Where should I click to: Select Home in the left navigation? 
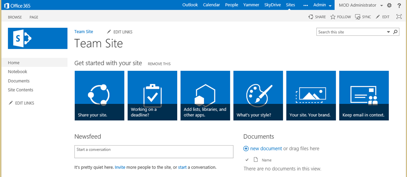click(34, 62)
